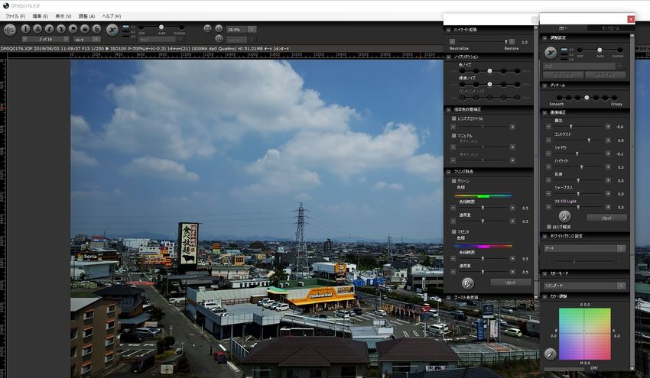Click the round icon left of zoom percentage

[x=219, y=28]
